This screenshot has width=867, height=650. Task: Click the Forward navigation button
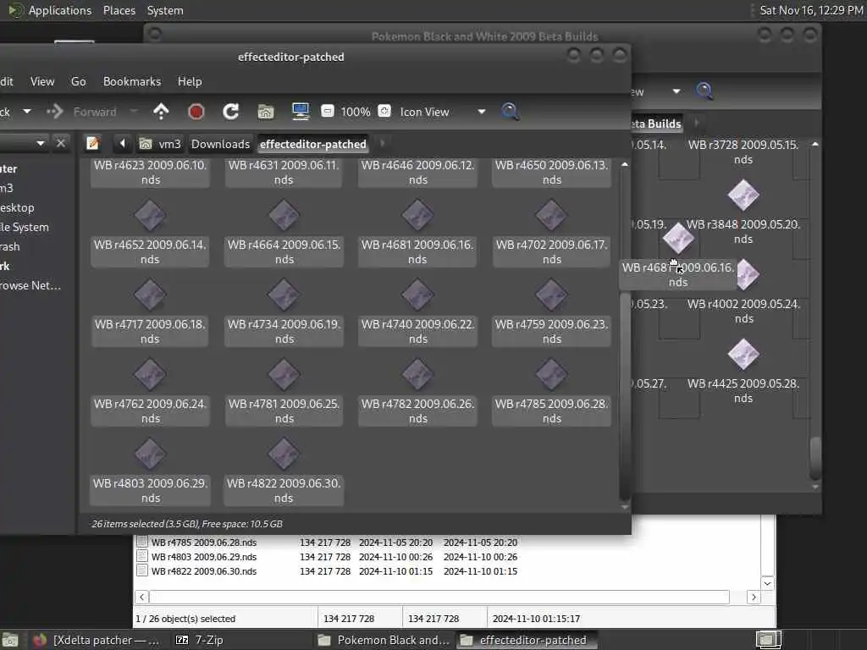[x=82, y=112]
